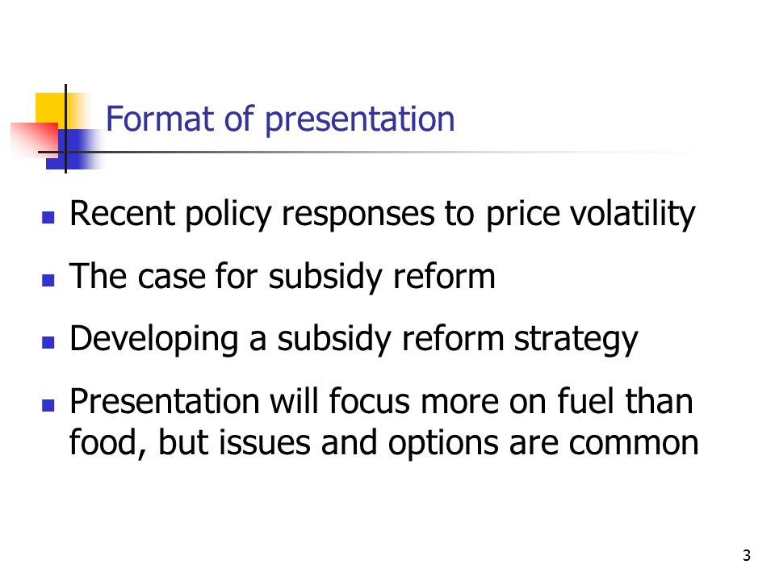Click the line 'Presentation will focus more on fuel than'
Viewport: 775px width, 581px height.
[381, 401]
